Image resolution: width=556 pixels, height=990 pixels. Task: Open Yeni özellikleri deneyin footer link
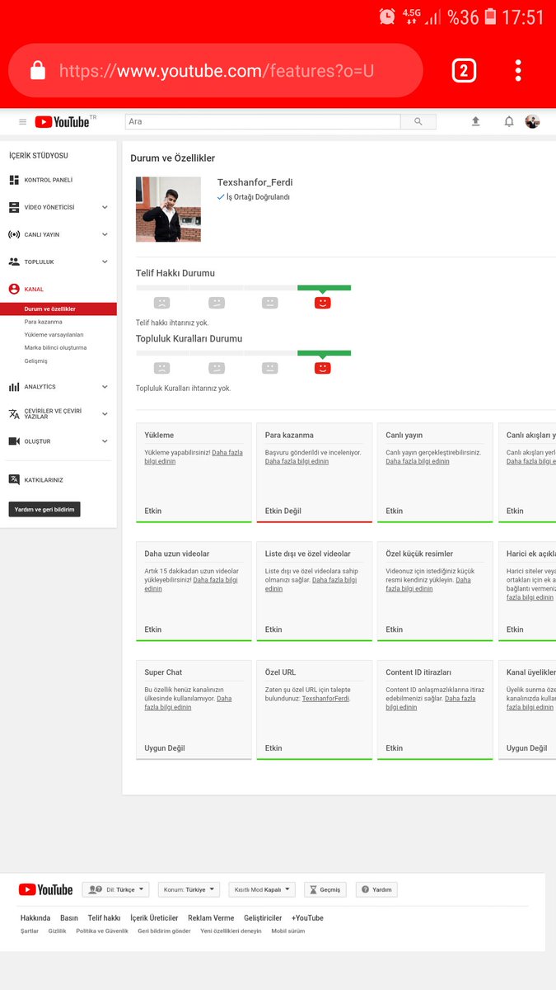pyautogui.click(x=231, y=931)
